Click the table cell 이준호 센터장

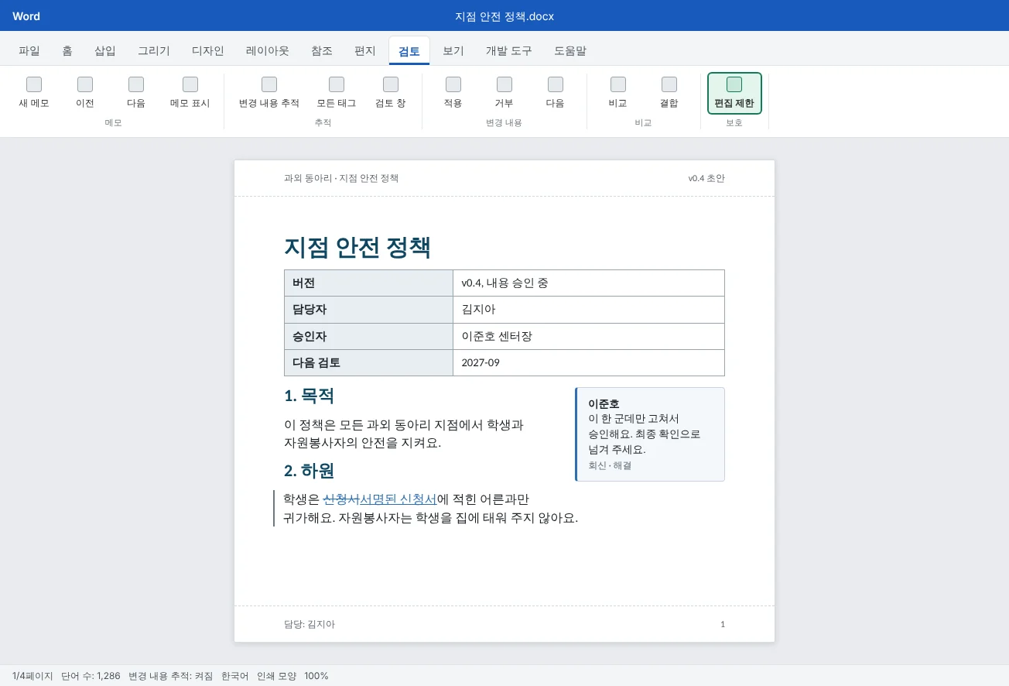coord(589,336)
